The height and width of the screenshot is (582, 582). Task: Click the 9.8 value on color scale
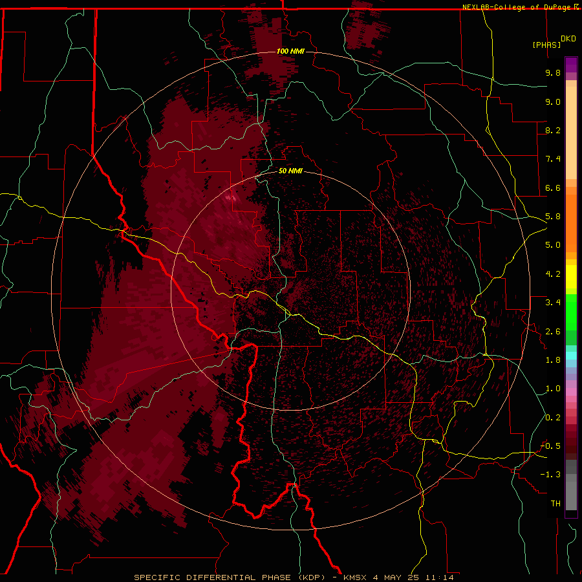point(553,72)
